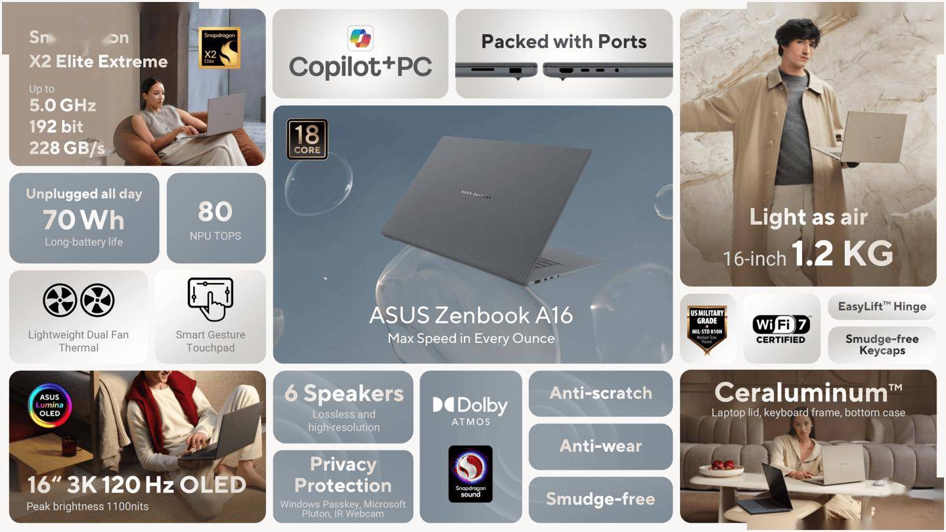This screenshot has height=532, width=946.
Task: Select the 6 Speakers tile
Action: pyautogui.click(x=343, y=407)
